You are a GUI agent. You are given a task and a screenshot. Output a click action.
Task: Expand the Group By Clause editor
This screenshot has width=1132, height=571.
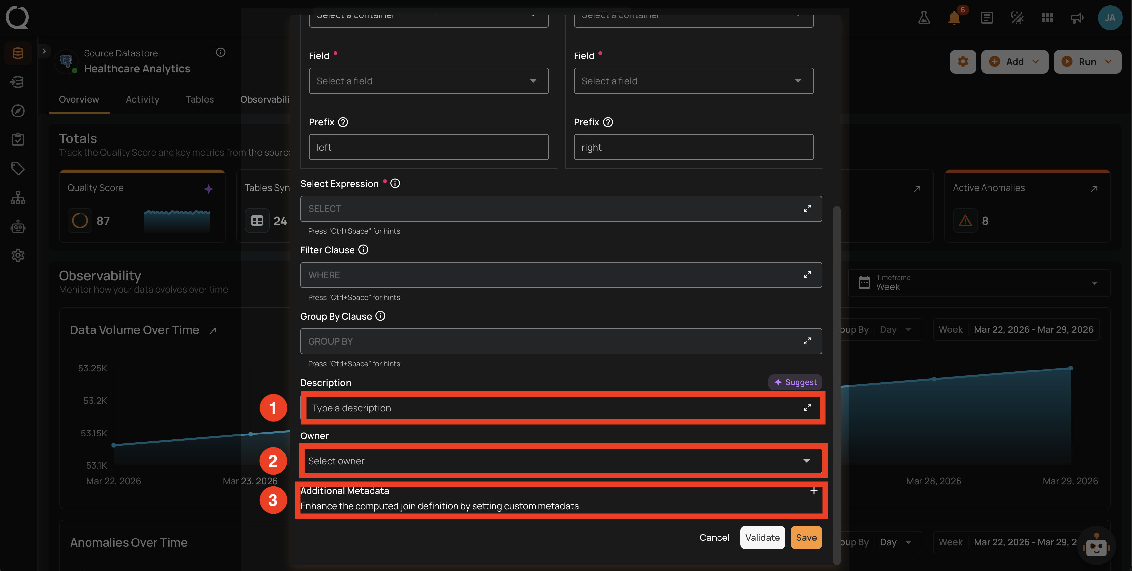click(807, 341)
